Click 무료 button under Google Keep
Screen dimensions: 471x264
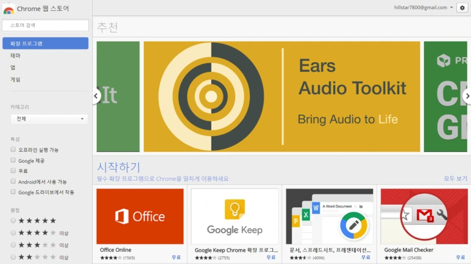pyautogui.click(x=271, y=257)
